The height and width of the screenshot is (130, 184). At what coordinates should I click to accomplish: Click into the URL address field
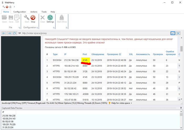coord(95,33)
